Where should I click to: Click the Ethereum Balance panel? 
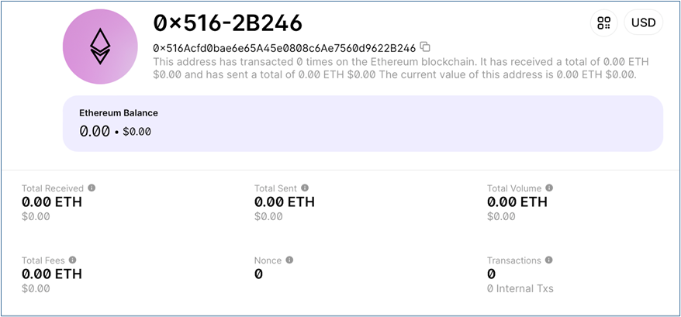(363, 123)
